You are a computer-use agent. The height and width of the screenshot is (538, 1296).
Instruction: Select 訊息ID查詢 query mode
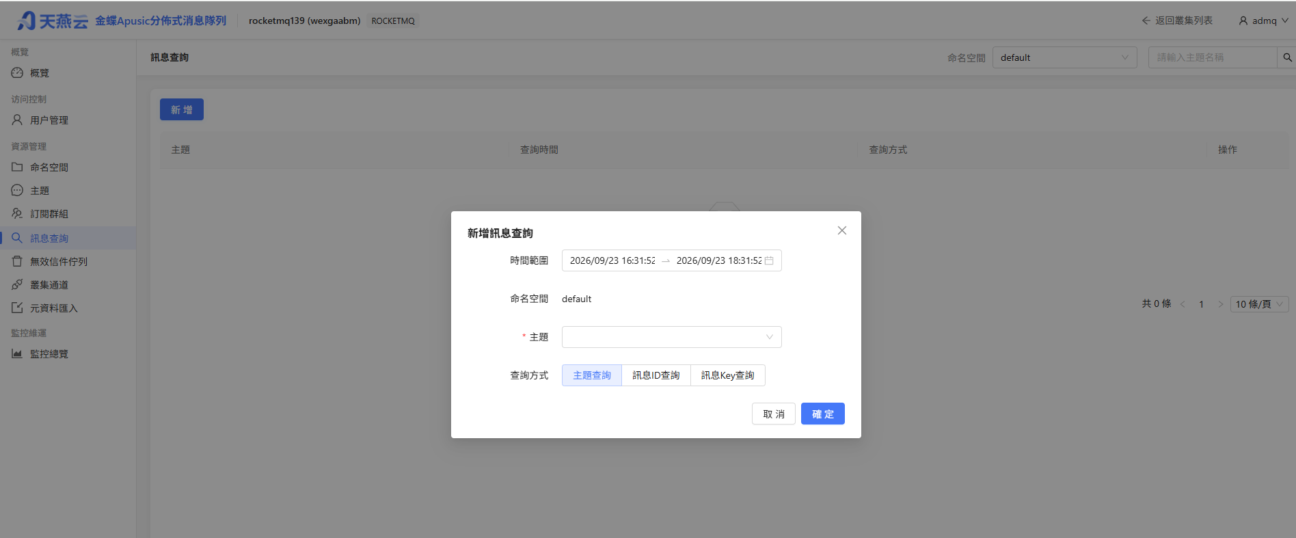[x=656, y=375]
